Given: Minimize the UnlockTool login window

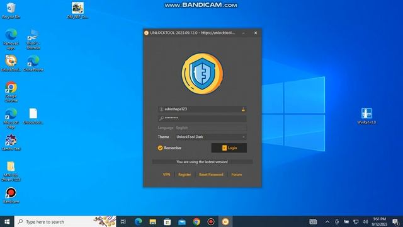Looking at the screenshot, I should (243, 33).
